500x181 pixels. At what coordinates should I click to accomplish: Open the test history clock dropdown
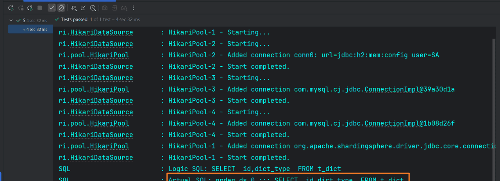93,8
